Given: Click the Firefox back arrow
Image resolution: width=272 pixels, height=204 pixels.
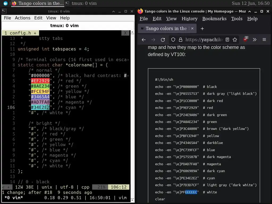Looking at the screenshot, I should [x=144, y=40].
